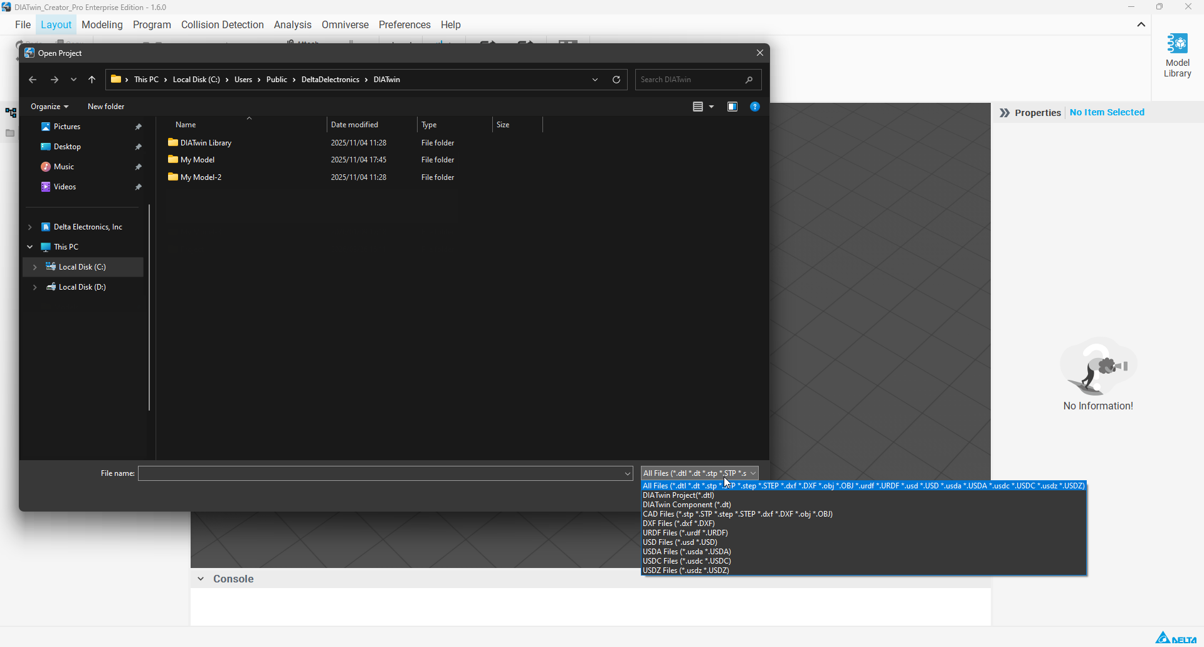Click the scene tree icon on left edge

(x=11, y=113)
